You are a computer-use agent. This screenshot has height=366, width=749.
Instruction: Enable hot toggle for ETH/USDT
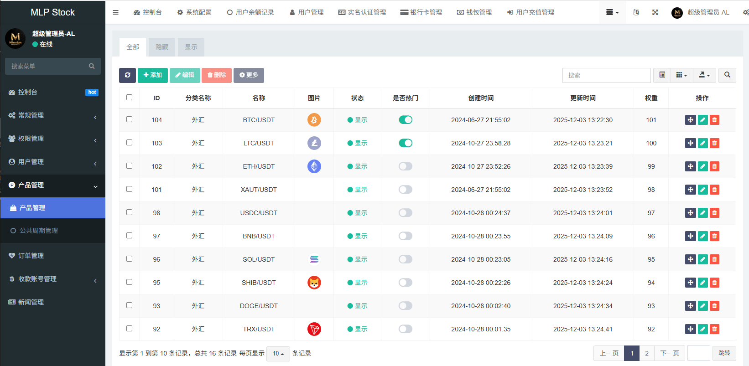405,166
